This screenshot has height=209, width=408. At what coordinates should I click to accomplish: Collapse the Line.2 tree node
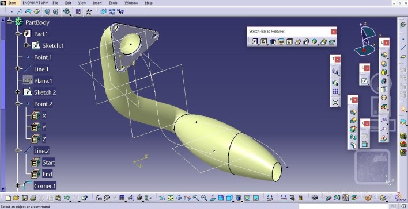pyautogui.click(x=18, y=150)
